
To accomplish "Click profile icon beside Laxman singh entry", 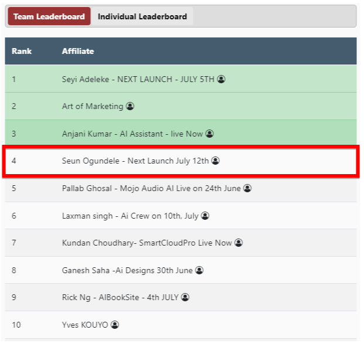I will pyautogui.click(x=205, y=216).
